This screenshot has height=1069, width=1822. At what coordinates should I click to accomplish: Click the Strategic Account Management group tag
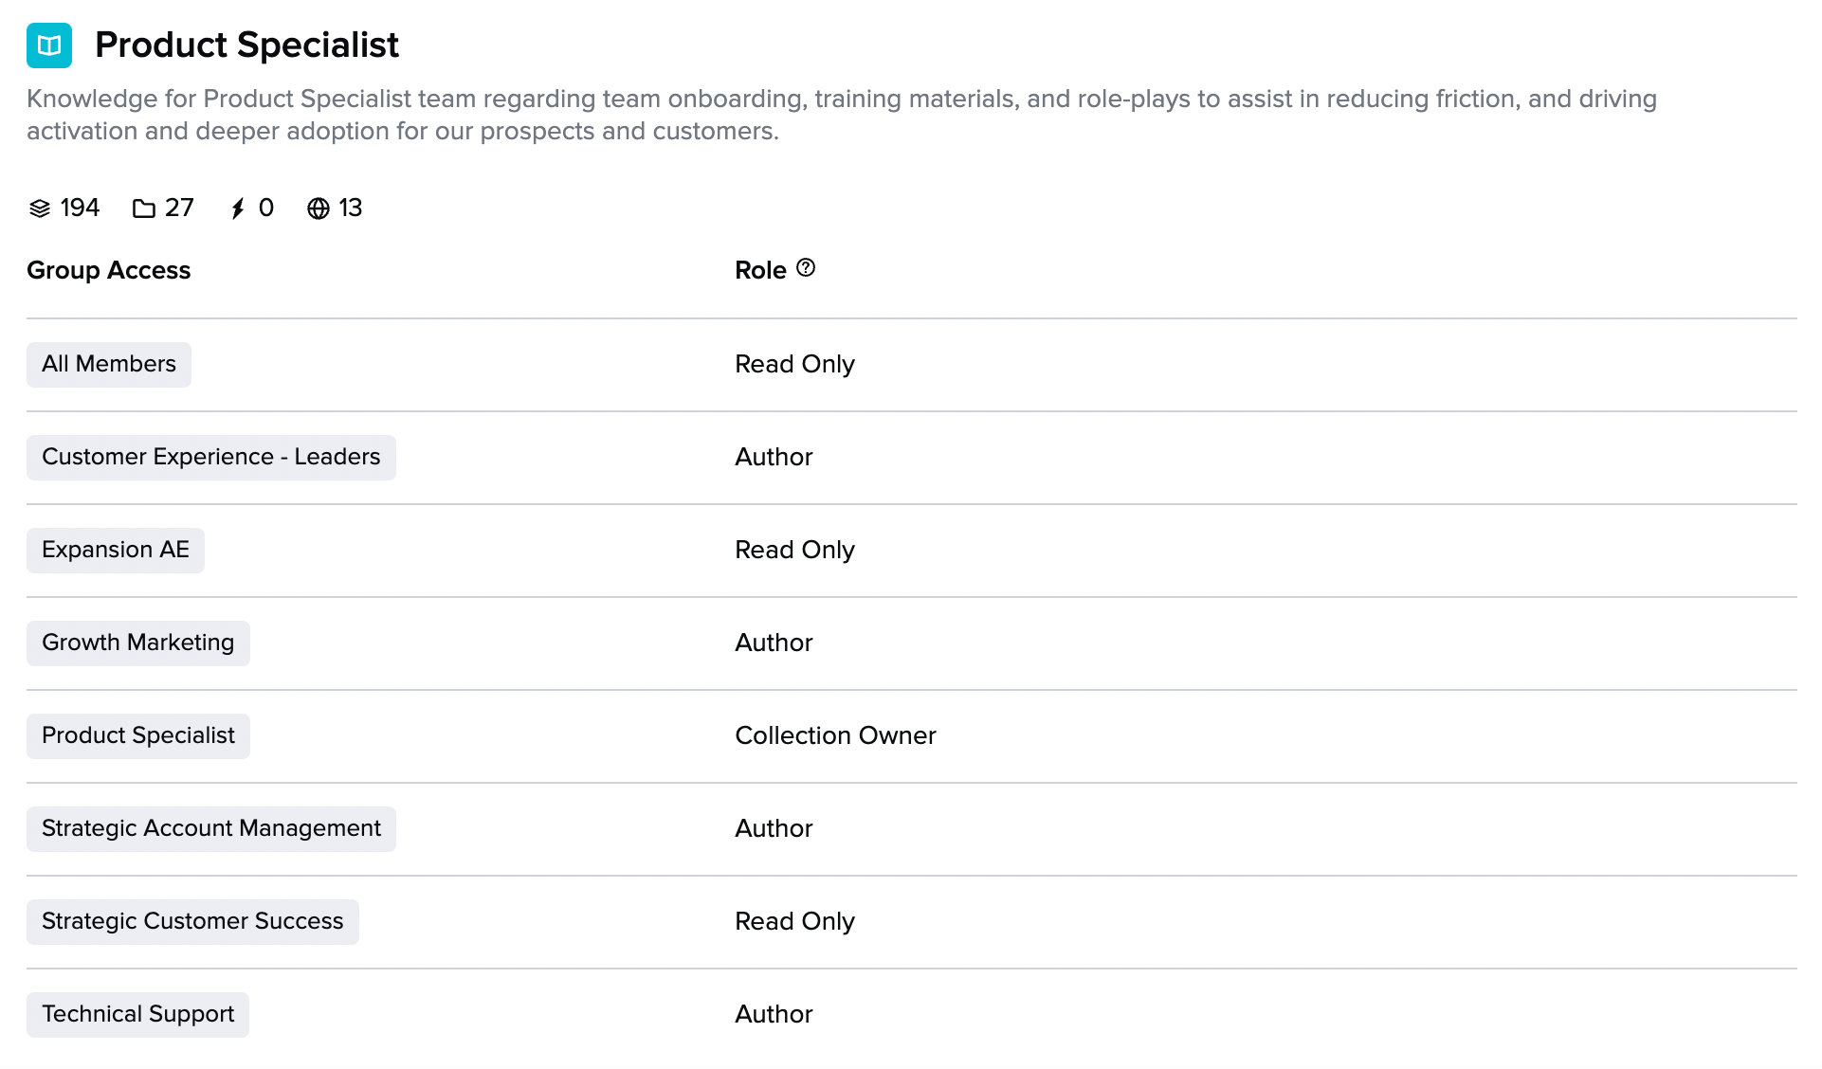211,828
